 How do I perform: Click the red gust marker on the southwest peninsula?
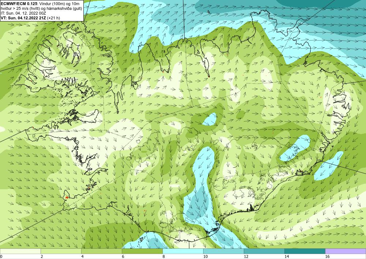(x=67, y=197)
